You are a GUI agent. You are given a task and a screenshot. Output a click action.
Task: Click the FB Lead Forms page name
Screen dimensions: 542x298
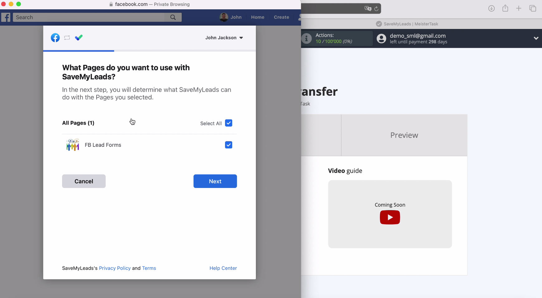pyautogui.click(x=103, y=145)
